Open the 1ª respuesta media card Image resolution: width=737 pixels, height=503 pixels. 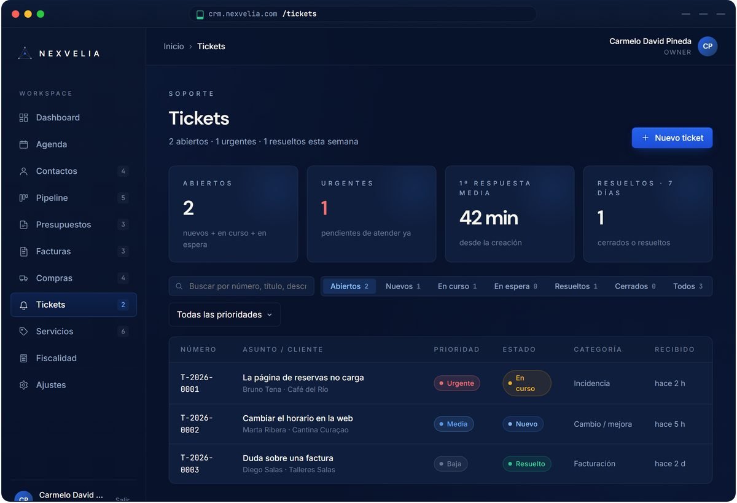(510, 214)
